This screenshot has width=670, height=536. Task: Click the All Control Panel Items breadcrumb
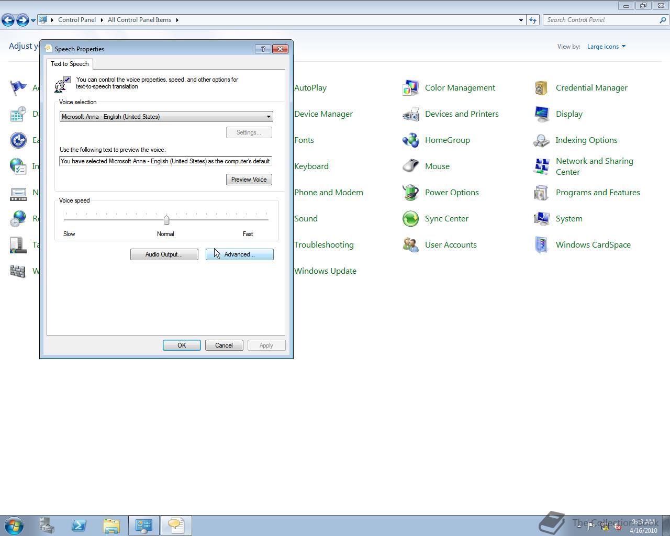(139, 20)
